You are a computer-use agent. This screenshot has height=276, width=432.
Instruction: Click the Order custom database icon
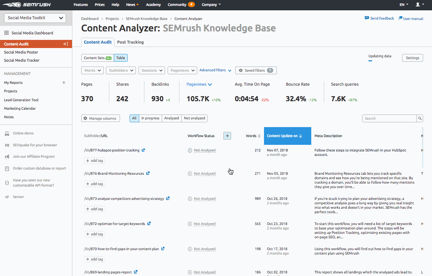(x=7, y=168)
